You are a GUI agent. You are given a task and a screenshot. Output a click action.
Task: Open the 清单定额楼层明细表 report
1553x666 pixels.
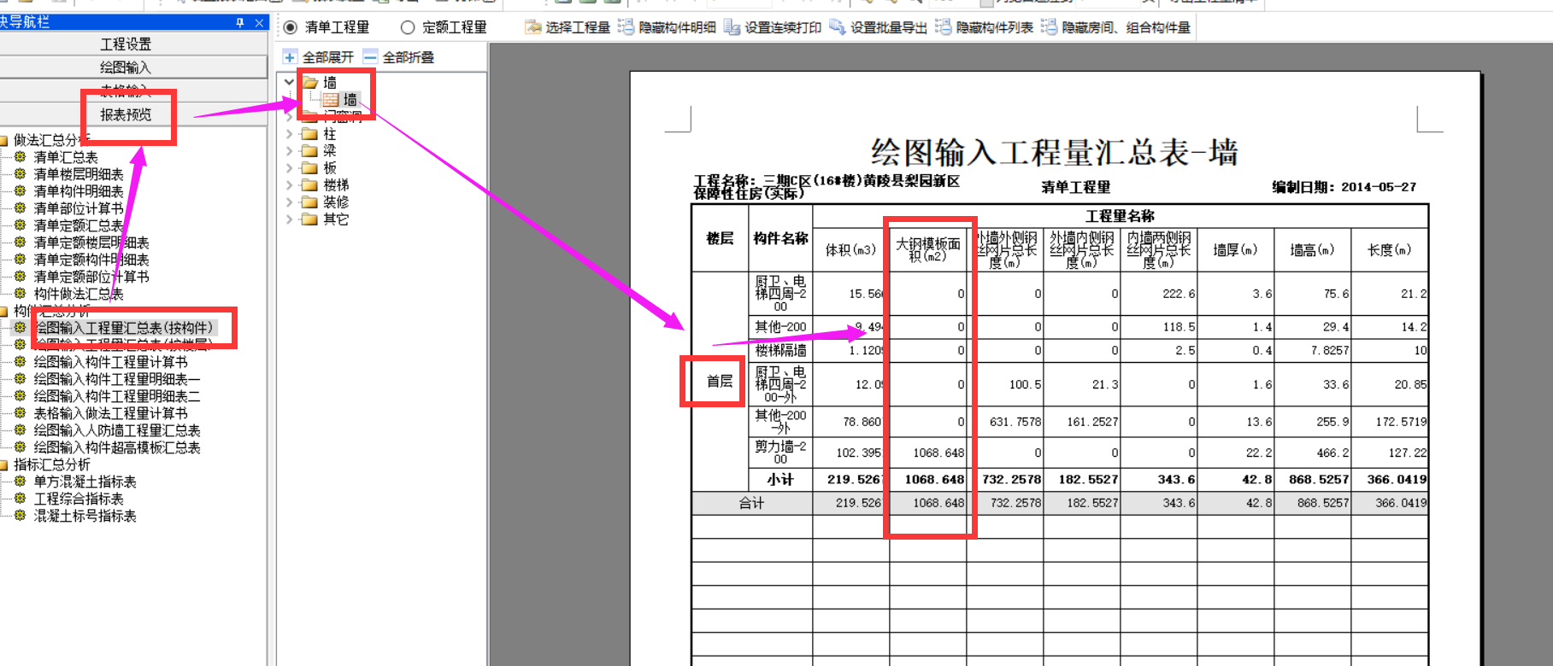91,242
